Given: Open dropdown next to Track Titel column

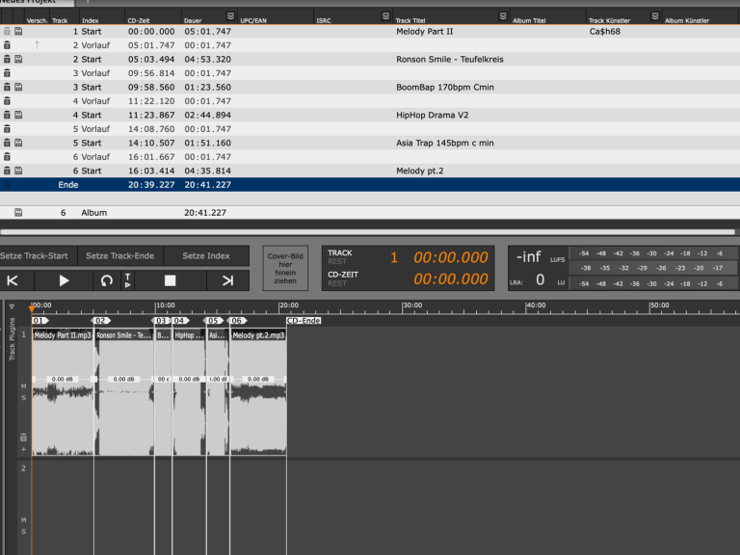Looking at the screenshot, I should click(x=502, y=16).
